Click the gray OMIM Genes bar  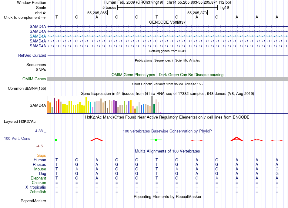167,79
